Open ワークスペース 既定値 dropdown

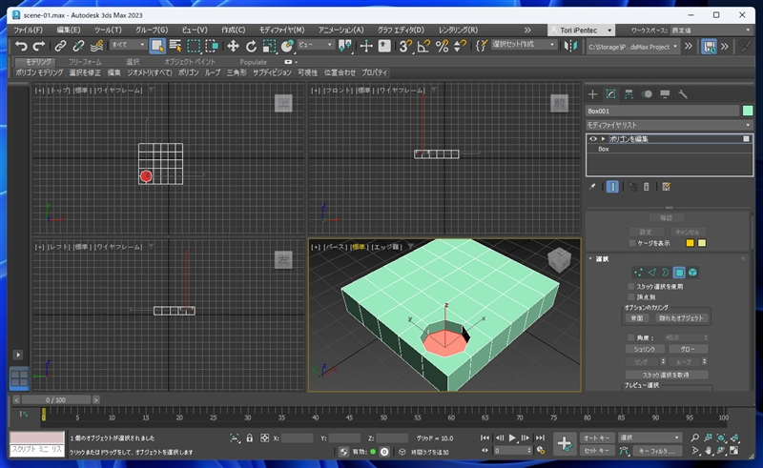711,31
